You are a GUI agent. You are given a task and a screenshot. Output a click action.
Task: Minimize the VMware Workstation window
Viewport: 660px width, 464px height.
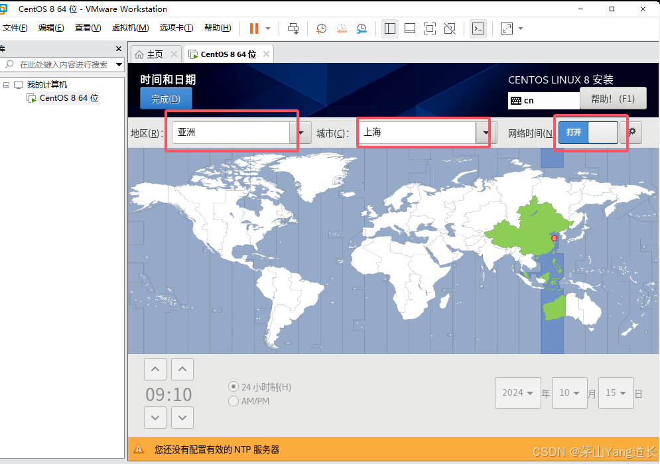pyautogui.click(x=581, y=9)
